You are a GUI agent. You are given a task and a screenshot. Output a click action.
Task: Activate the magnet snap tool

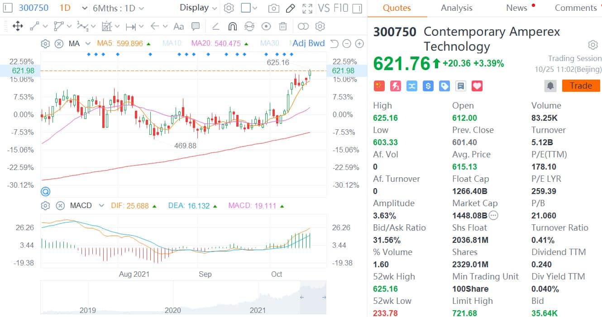pos(232,27)
